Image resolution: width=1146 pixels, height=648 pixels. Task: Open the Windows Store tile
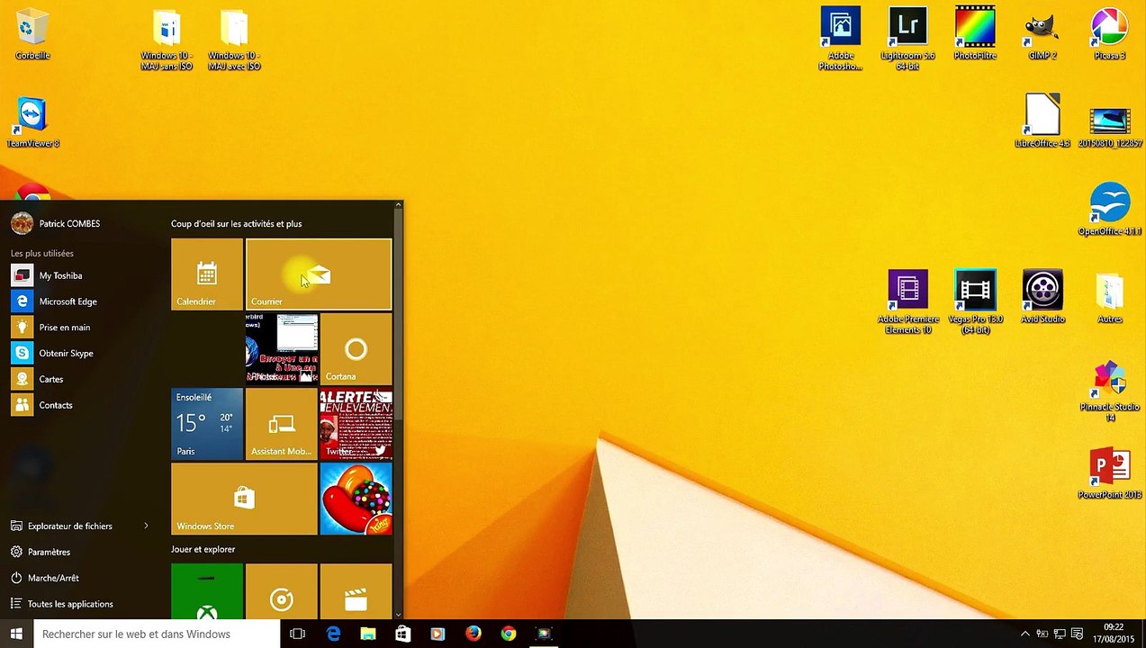click(x=244, y=499)
